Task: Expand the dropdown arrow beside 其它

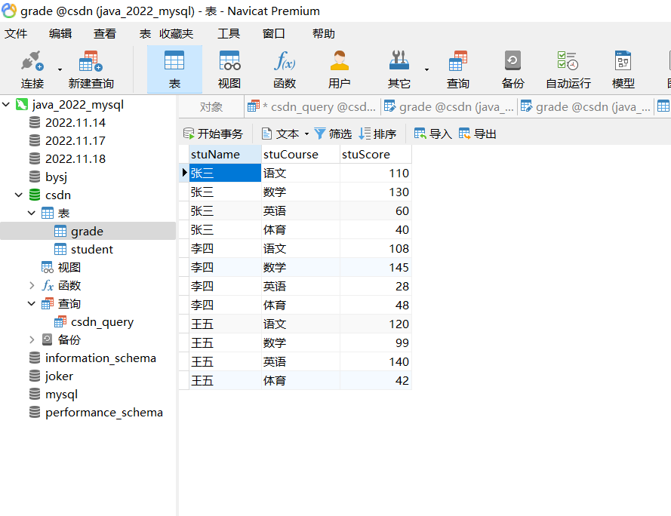Action: 426,69
